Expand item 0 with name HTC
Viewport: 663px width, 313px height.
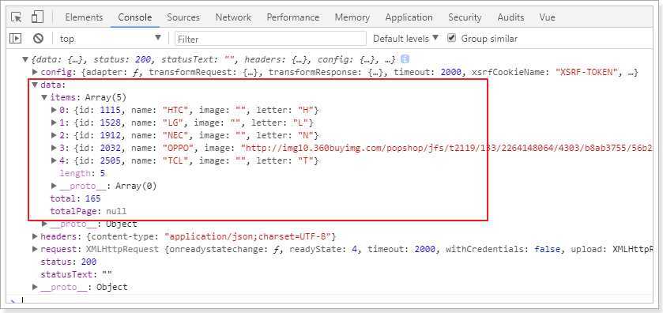(54, 110)
